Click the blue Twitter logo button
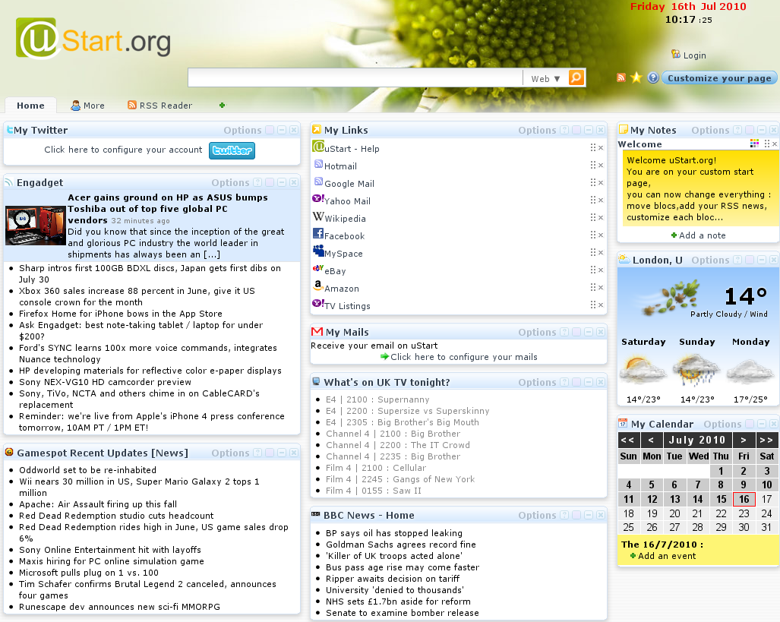This screenshot has height=622, width=780. 232,150
